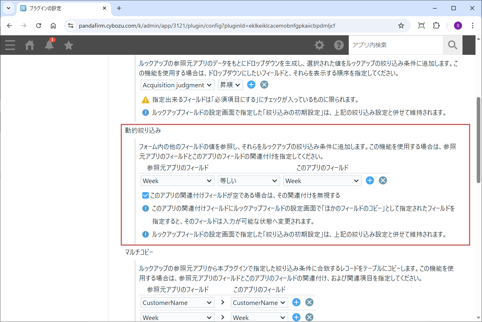This screenshot has height=322, width=482.
Task: Open the kintone hamburger menu
Action: (x=10, y=45)
